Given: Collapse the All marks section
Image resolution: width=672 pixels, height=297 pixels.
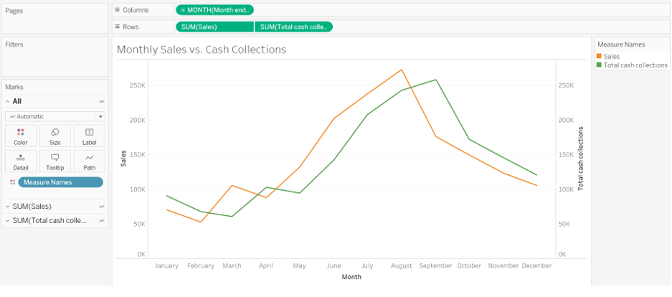Looking at the screenshot, I should click(x=8, y=101).
